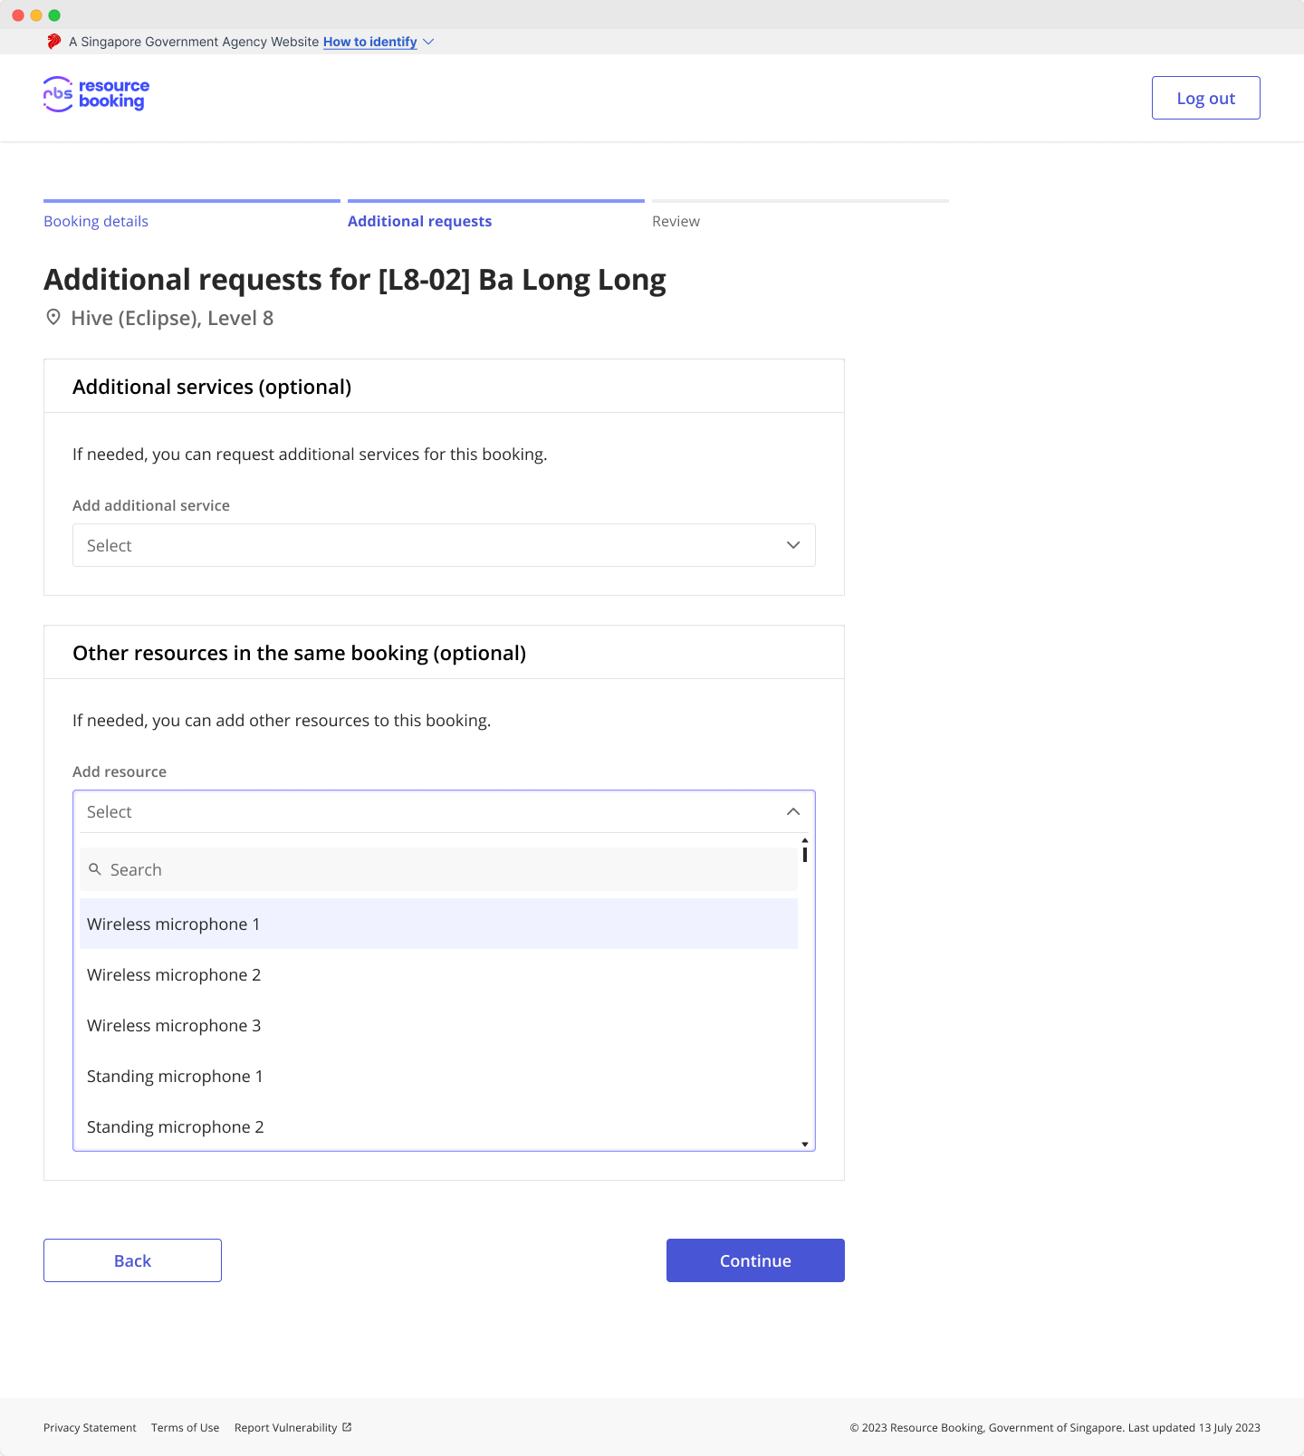Viewport: 1304px width, 1456px height.
Task: Click the search magnifier in the dropdown
Action: coord(95,869)
